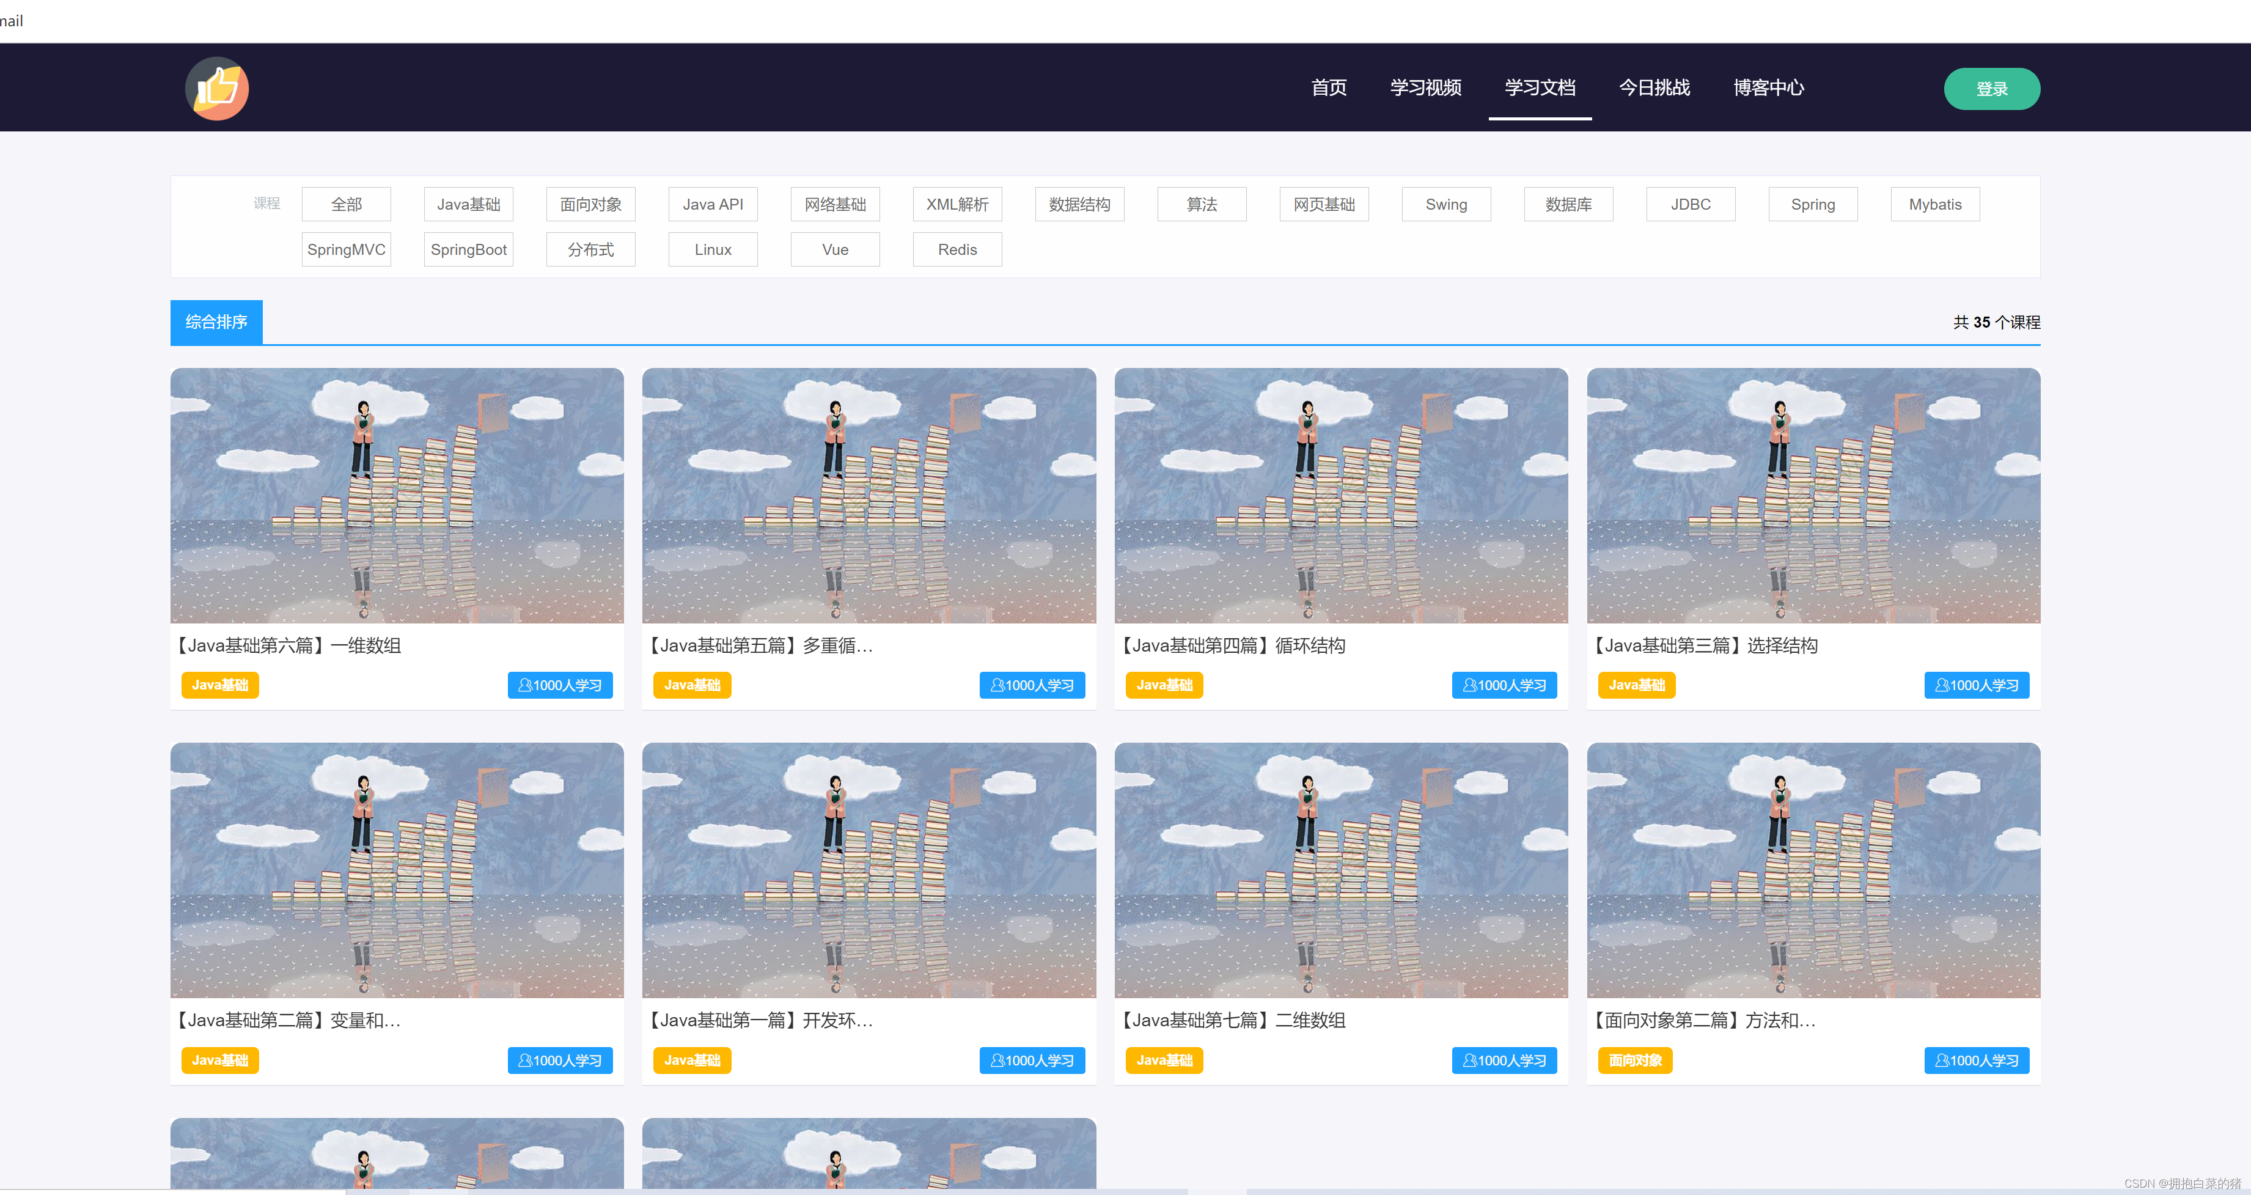Choose the Redis category filter
This screenshot has height=1195, width=2251.
coord(957,250)
